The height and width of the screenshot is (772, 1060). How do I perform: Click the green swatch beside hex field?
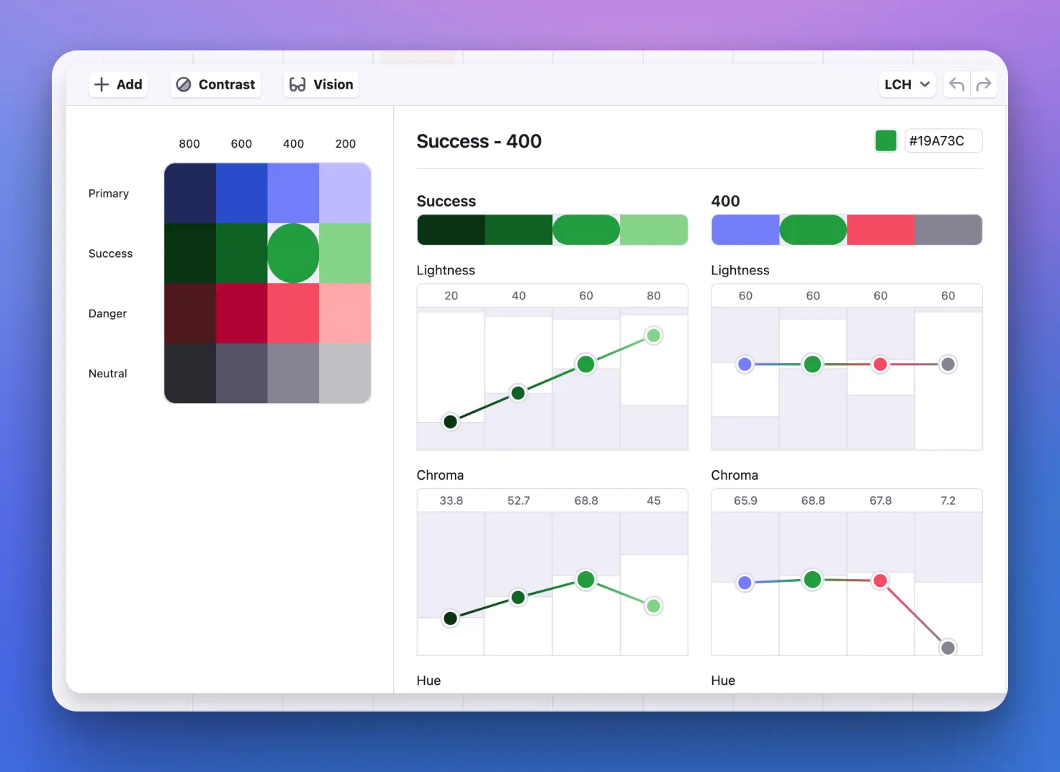[x=886, y=141]
